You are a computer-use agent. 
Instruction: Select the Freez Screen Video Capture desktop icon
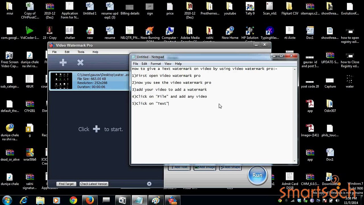[x=10, y=60]
